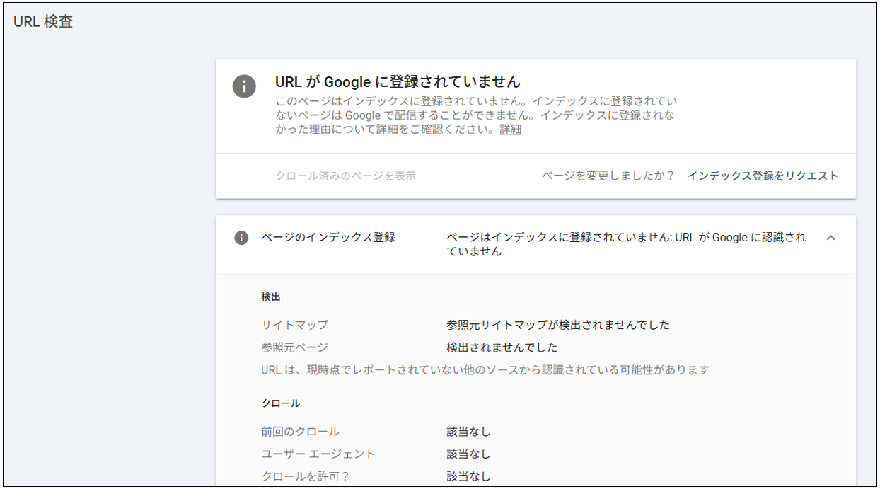The width and height of the screenshot is (880, 489).
Task: Click the large info icon beside the headline
Action: 244,86
